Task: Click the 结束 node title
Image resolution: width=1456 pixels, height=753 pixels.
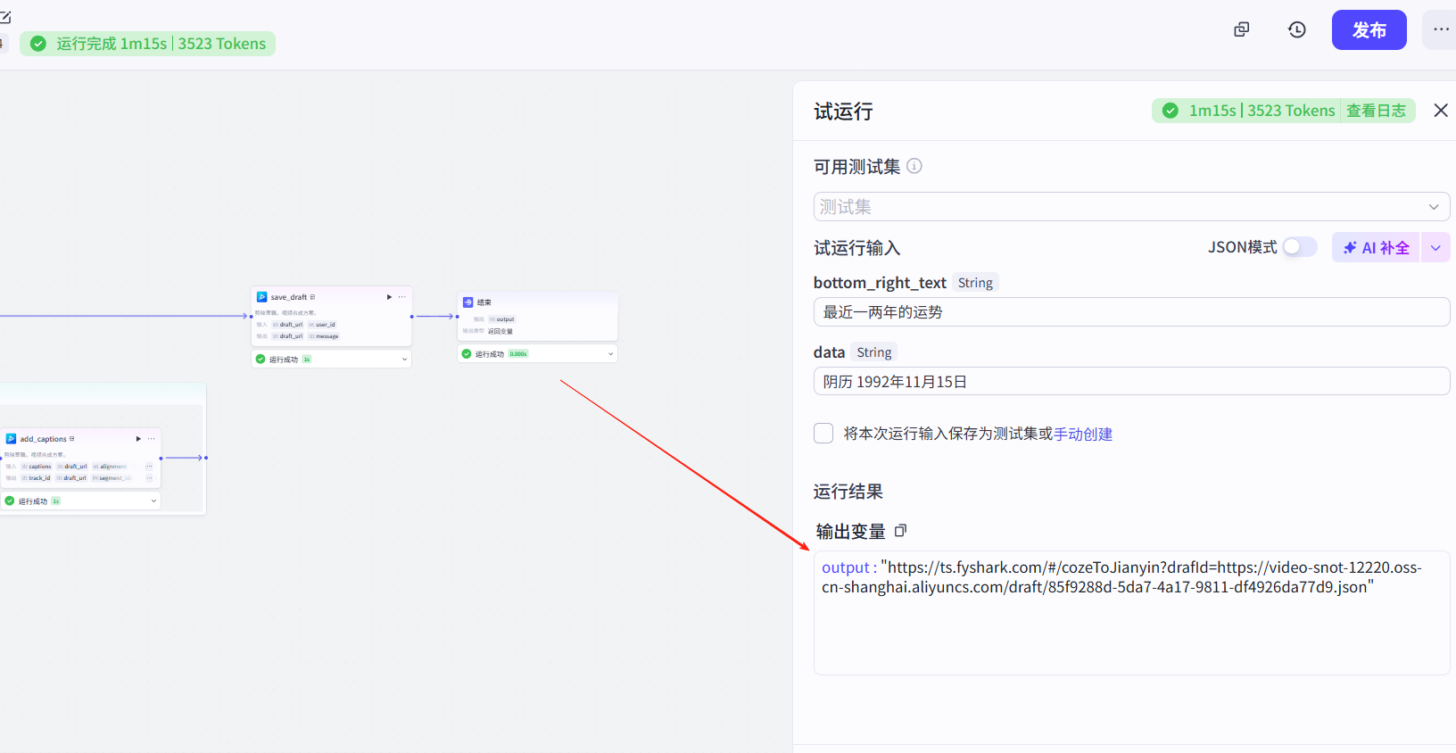Action: 484,302
